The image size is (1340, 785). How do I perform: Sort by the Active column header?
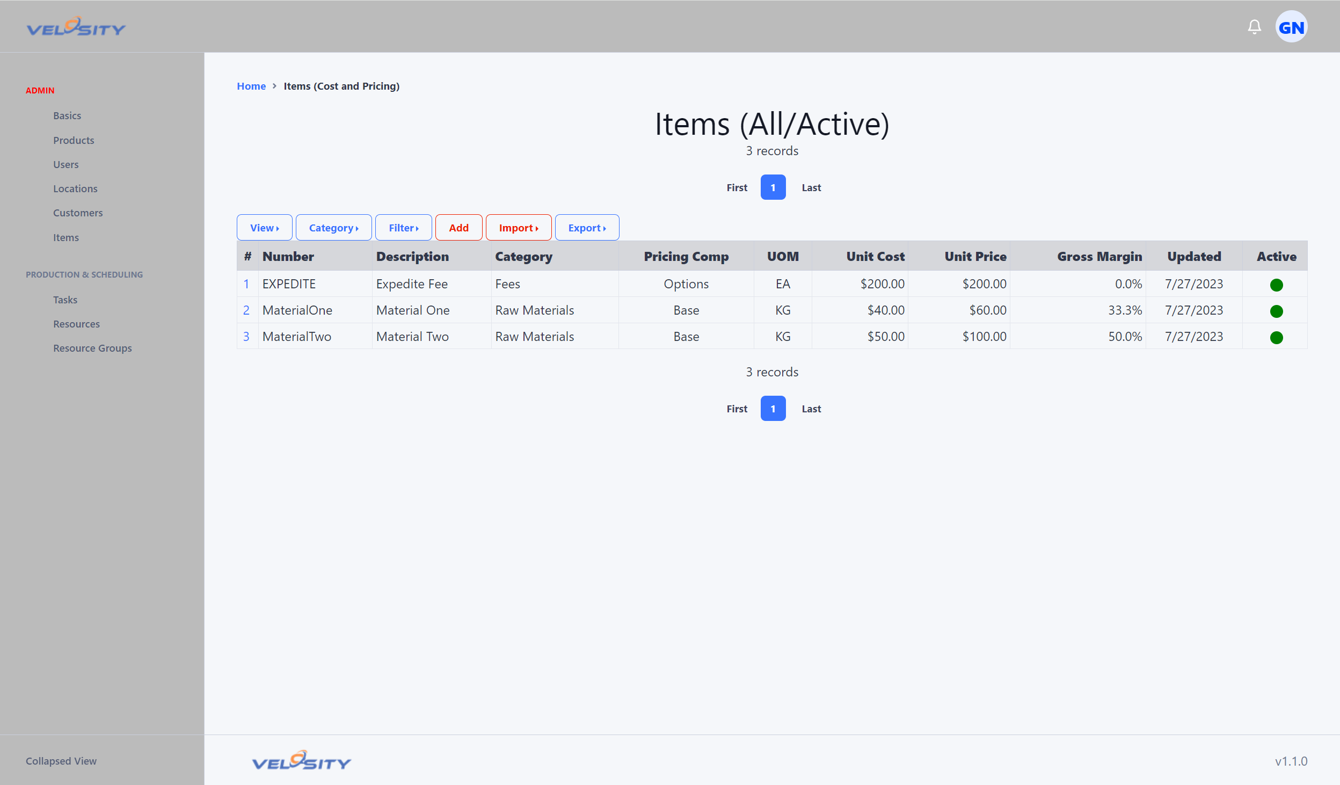1276,257
